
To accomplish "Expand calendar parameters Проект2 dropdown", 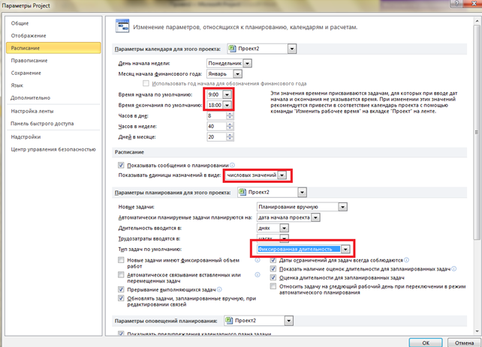I will [x=292, y=49].
